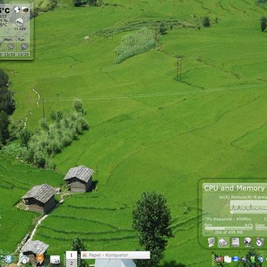Click Mon forecast weather icon

click(x=11, y=47)
